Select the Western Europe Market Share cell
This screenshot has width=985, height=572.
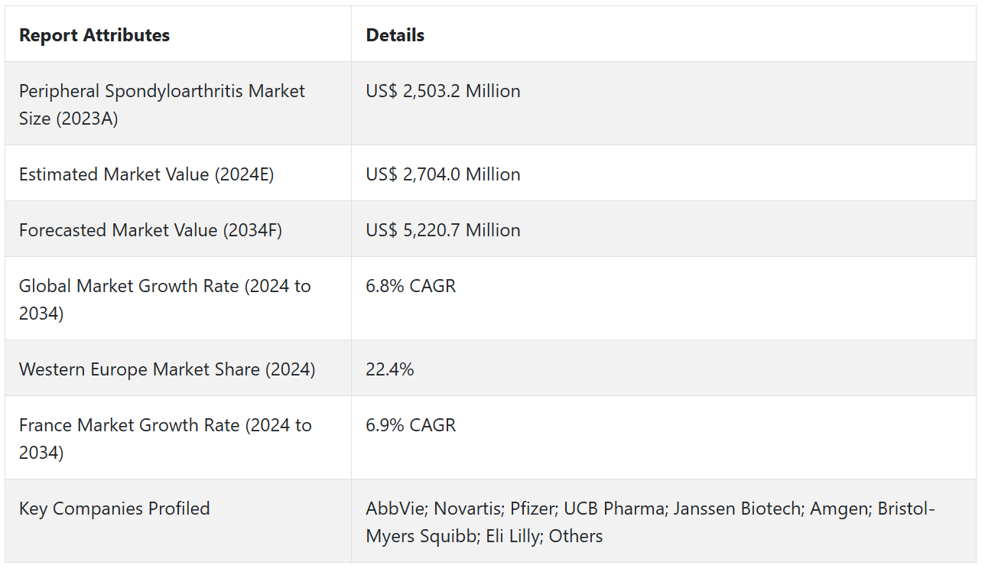point(167,369)
